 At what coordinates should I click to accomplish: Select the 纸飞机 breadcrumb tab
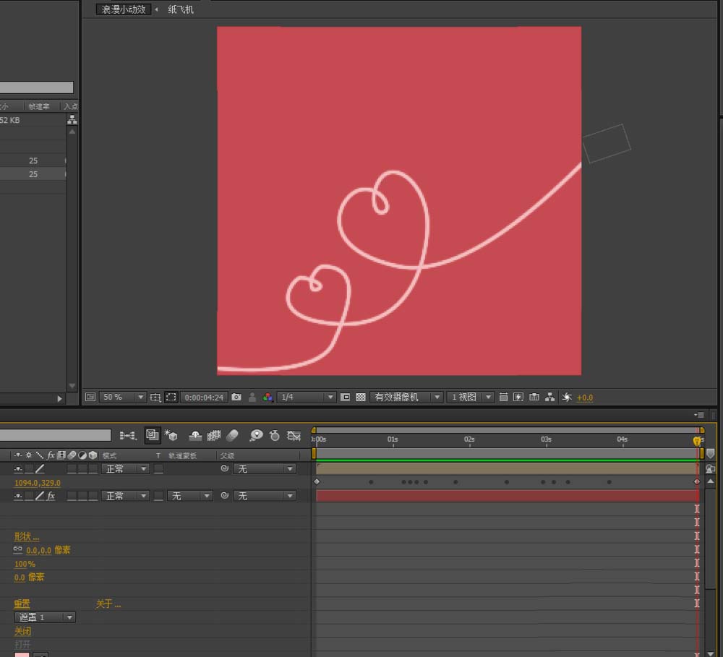tap(181, 9)
